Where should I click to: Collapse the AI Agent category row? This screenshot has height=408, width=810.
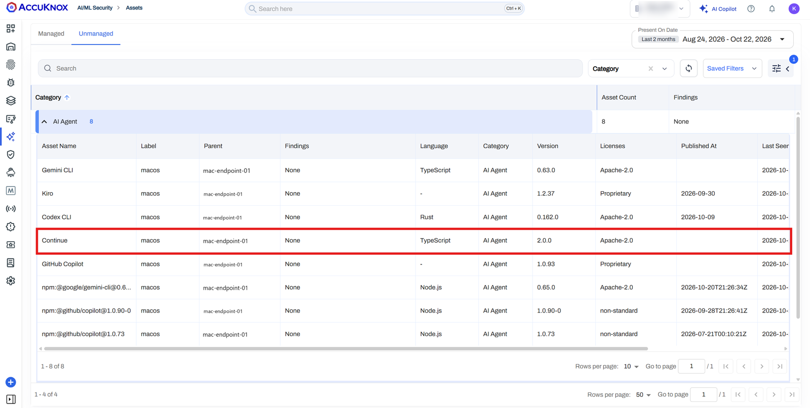tap(45, 122)
